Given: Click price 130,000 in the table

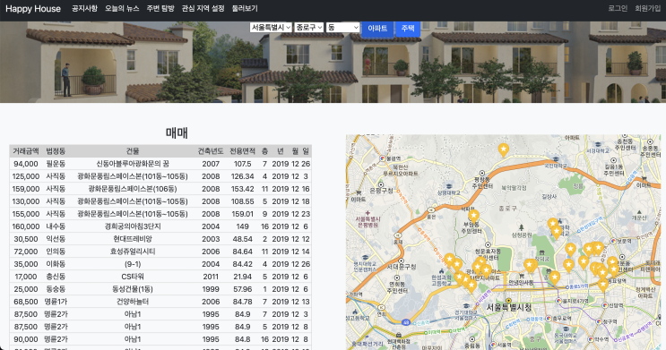Looking at the screenshot, I should click(x=25, y=201).
